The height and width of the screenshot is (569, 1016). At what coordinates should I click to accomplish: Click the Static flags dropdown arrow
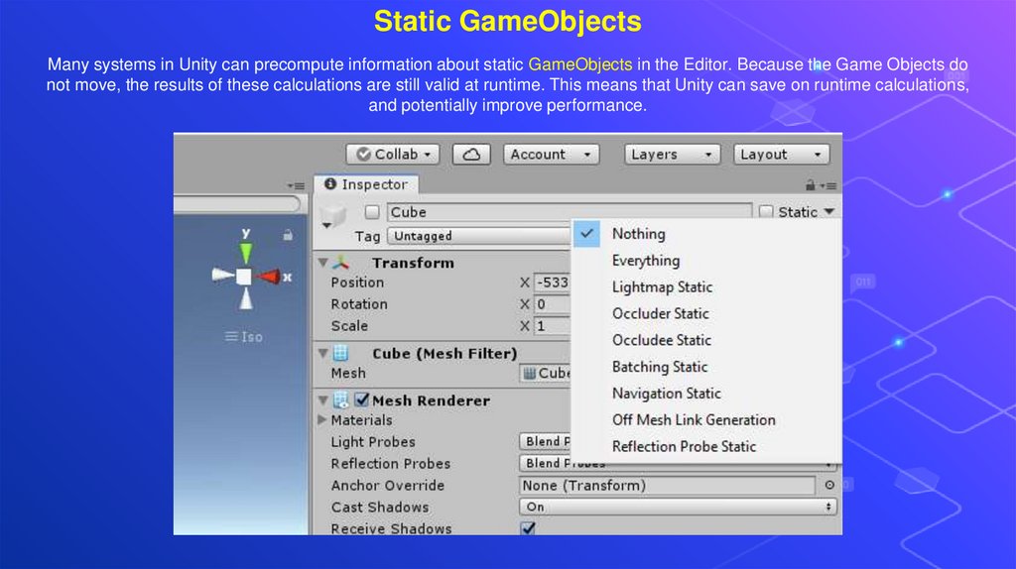point(828,212)
